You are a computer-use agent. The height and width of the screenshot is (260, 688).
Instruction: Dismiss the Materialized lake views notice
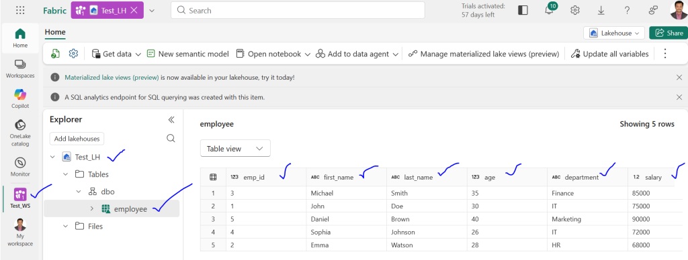click(x=679, y=77)
